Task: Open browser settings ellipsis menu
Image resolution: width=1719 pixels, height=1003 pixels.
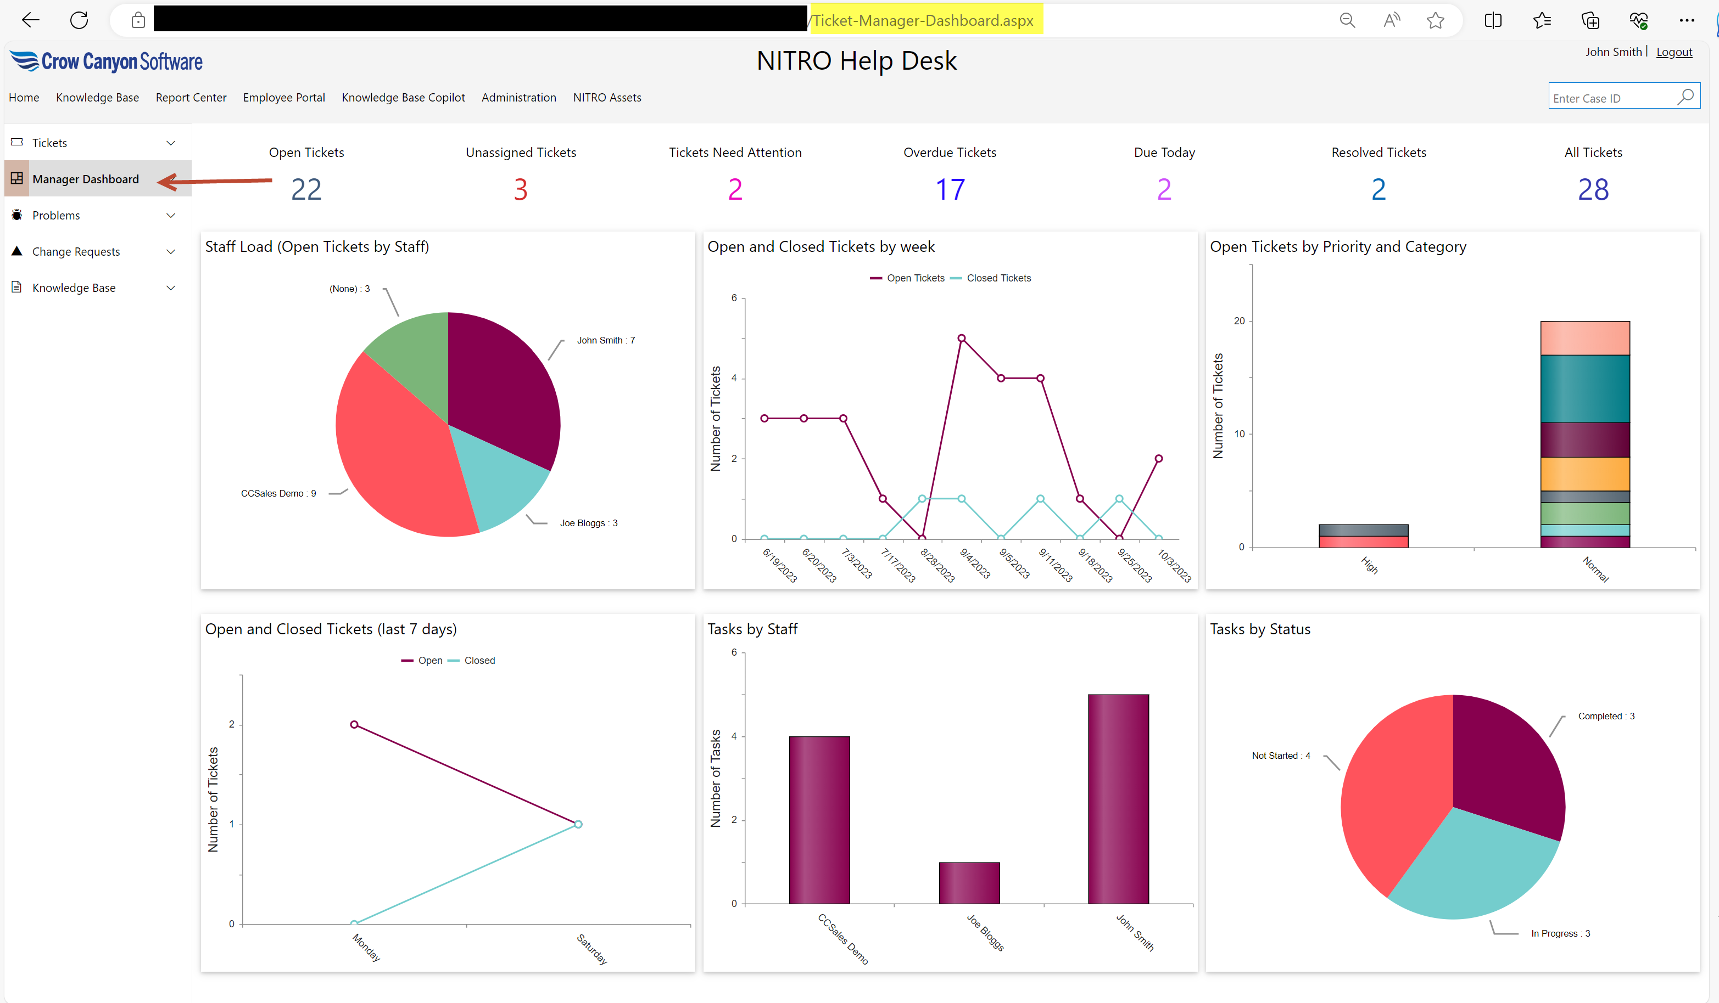Action: [x=1686, y=20]
